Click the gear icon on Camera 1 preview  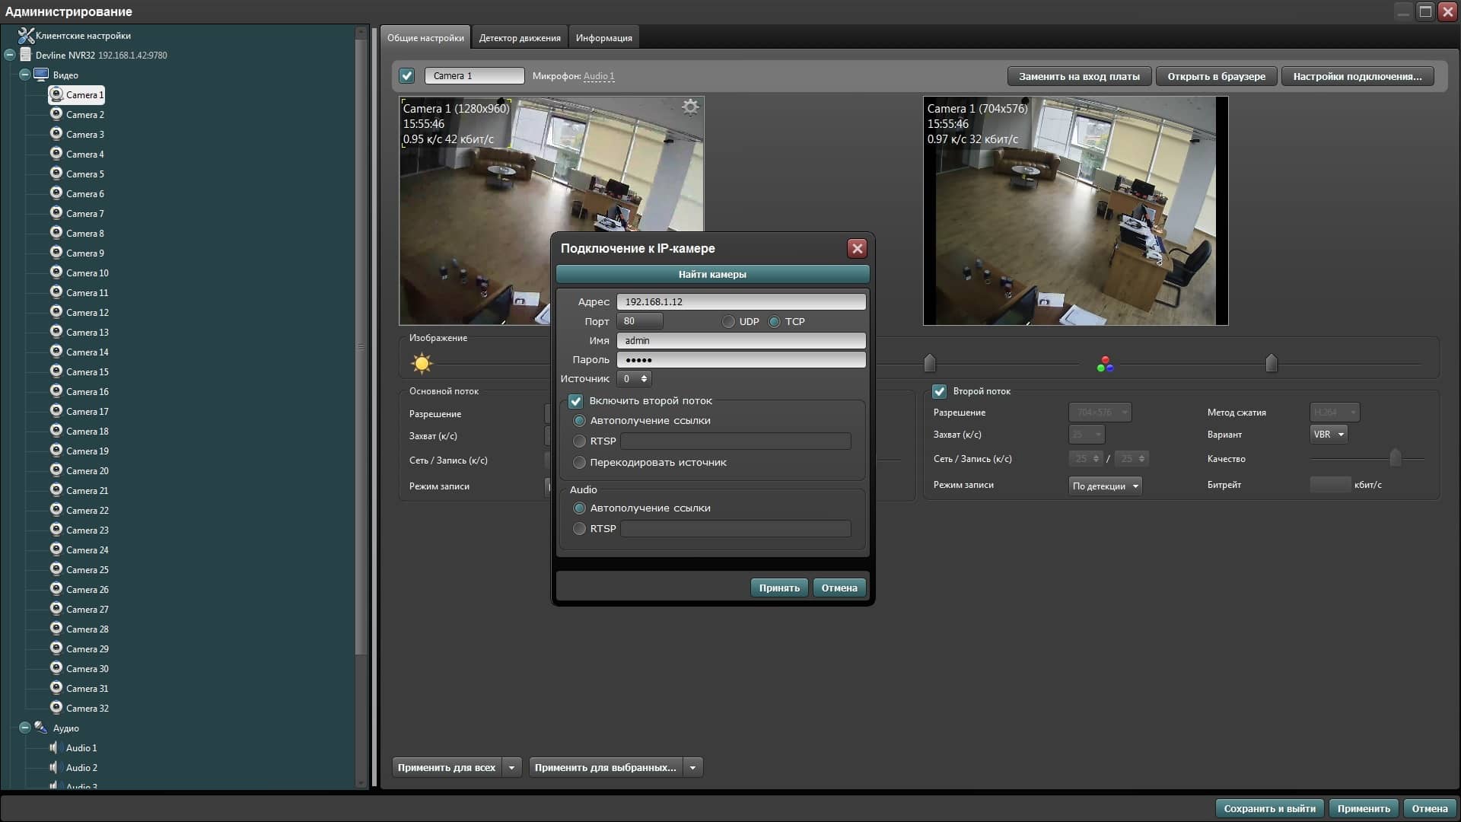pos(690,107)
